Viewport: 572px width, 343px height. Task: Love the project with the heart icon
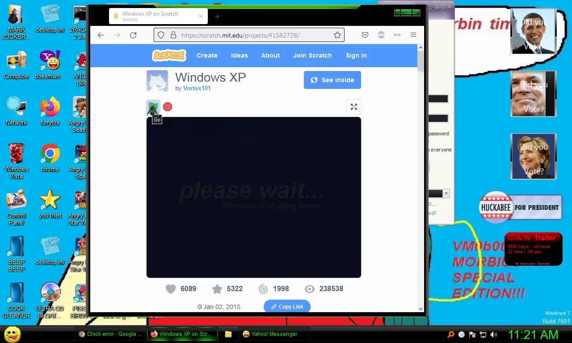click(171, 289)
